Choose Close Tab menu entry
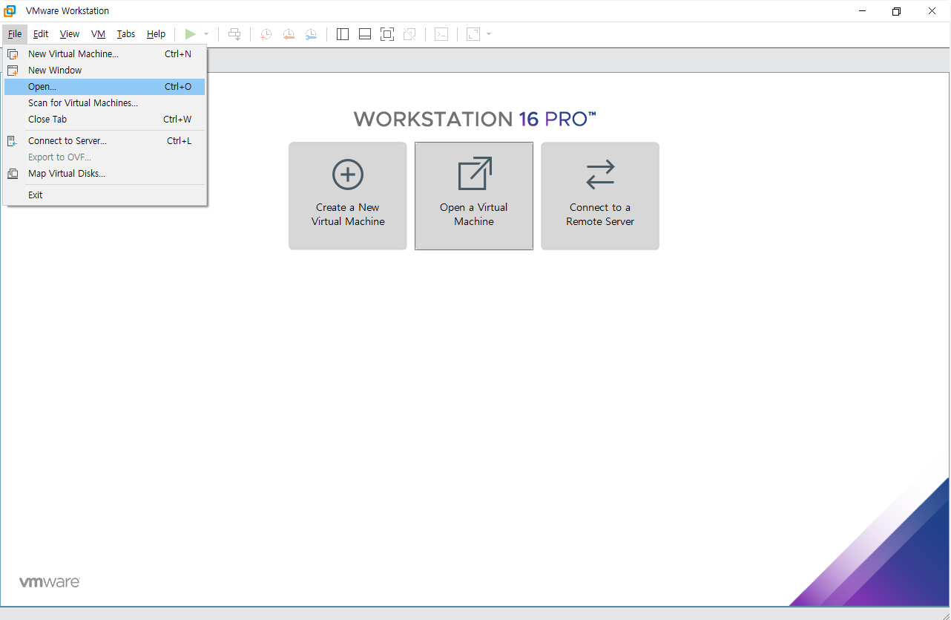The width and height of the screenshot is (951, 620). [105, 120]
